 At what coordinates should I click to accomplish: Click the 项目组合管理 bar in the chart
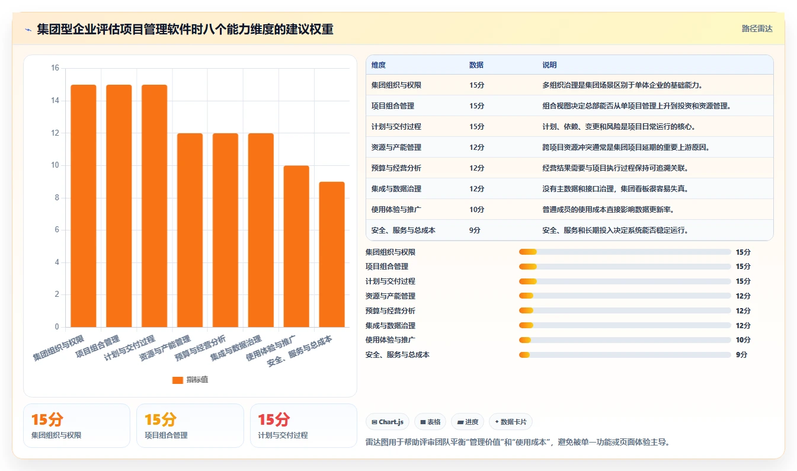119,206
